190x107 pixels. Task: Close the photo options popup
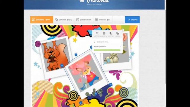pos(123,30)
